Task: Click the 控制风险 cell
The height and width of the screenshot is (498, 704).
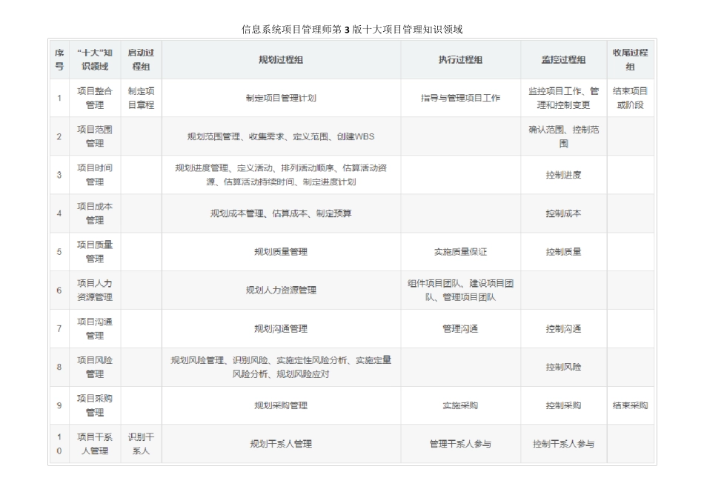Action: [563, 367]
